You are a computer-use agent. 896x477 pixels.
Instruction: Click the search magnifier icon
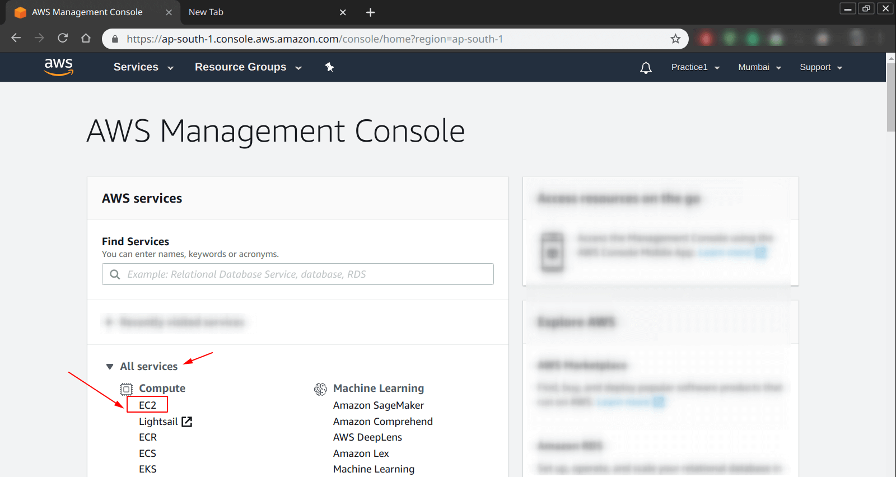115,274
